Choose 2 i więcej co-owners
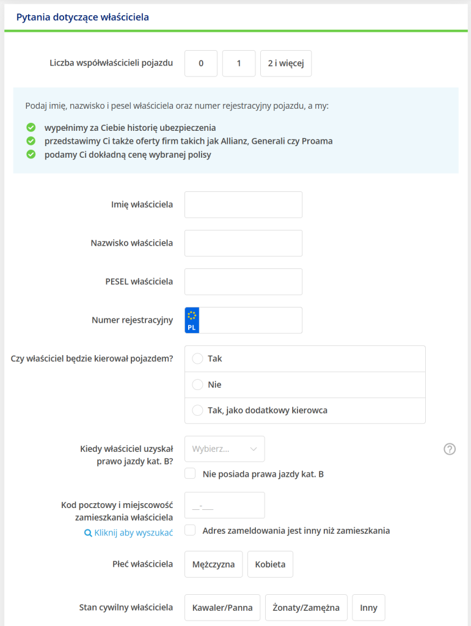Image resolution: width=471 pixels, height=626 pixels. point(285,64)
